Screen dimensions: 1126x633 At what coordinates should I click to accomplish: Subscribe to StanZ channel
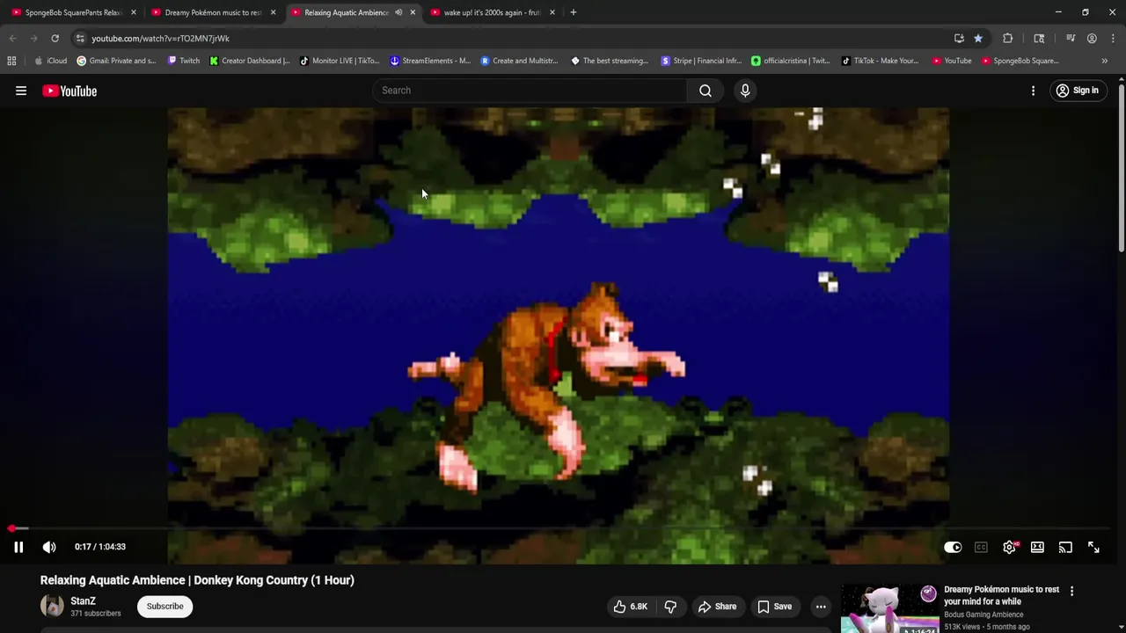[x=165, y=607]
